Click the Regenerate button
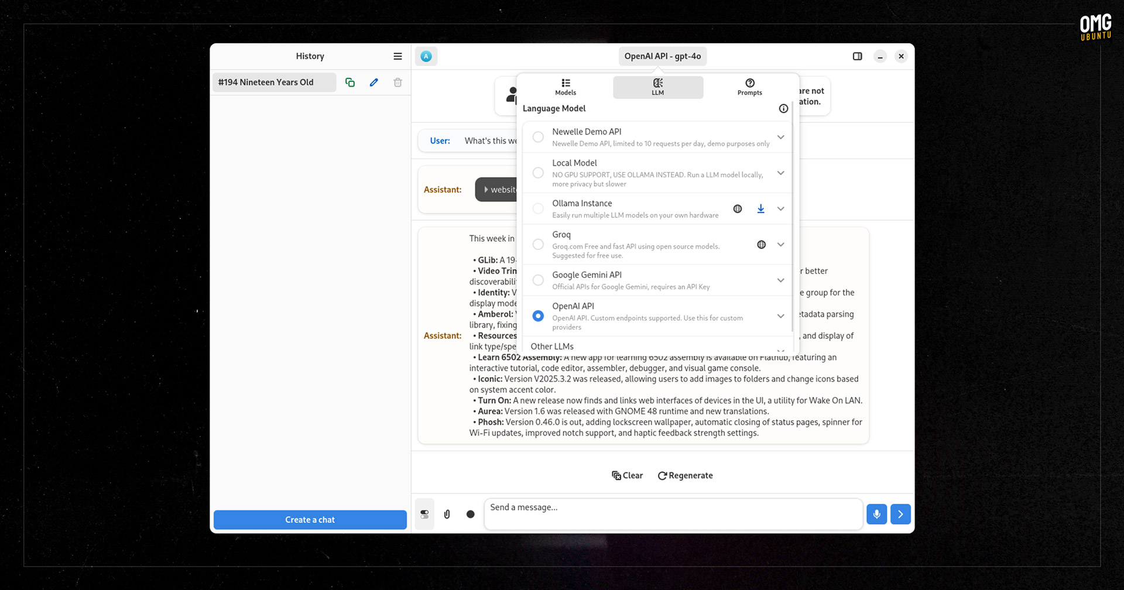The image size is (1124, 590). [685, 476]
